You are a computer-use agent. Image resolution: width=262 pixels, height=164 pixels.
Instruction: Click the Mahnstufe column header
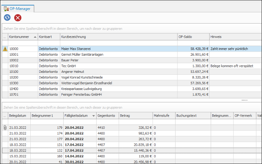[x=164, y=115]
